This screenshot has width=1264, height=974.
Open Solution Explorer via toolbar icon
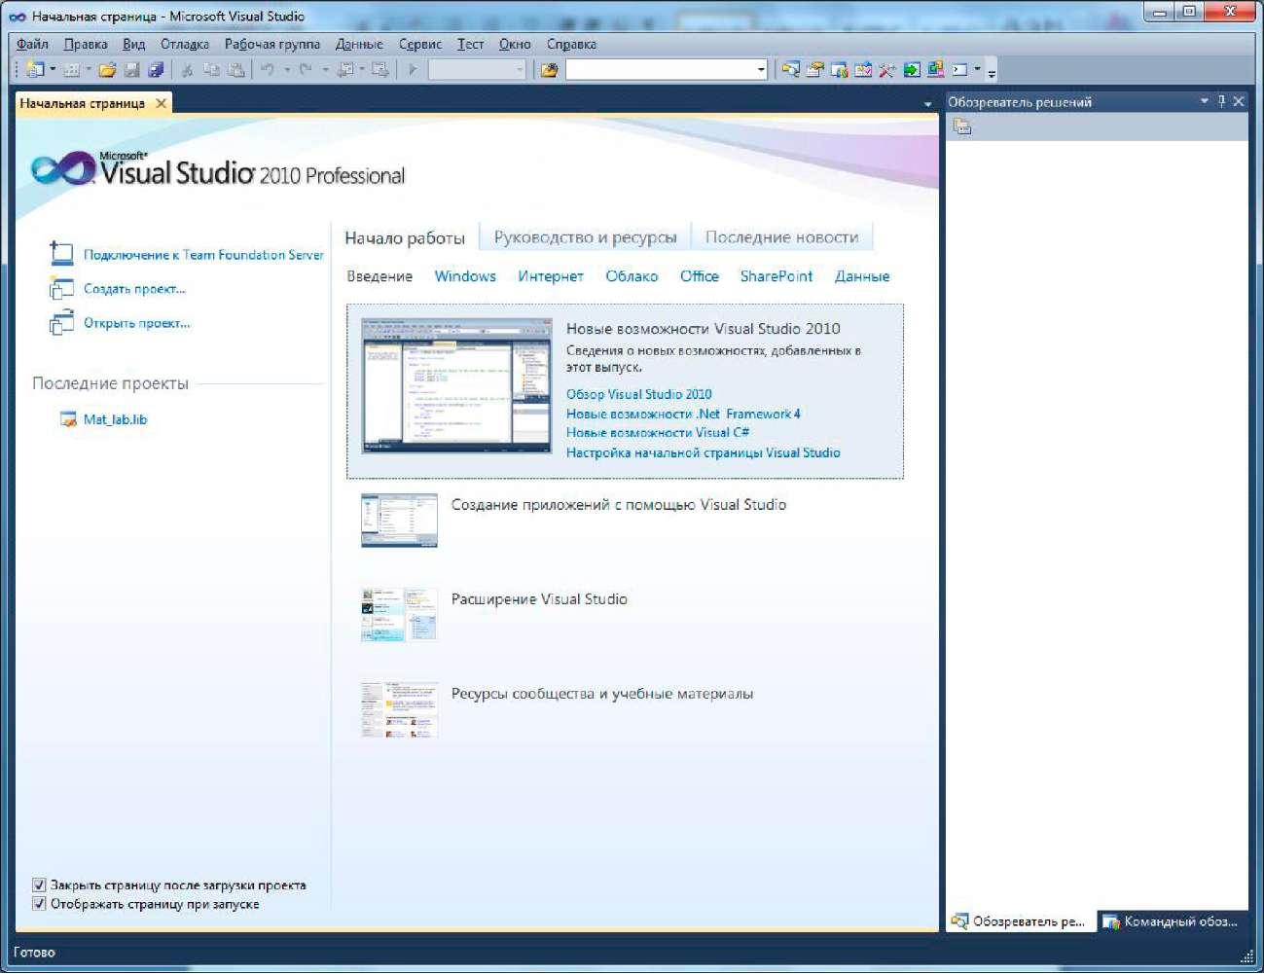pos(791,69)
